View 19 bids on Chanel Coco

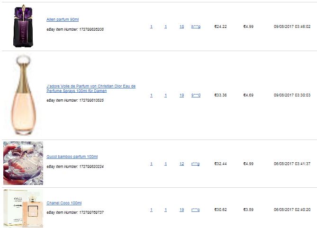[182, 210]
